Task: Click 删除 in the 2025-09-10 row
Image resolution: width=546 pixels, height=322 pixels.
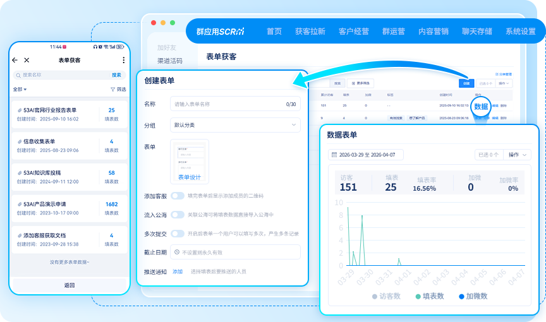Action: [504, 105]
